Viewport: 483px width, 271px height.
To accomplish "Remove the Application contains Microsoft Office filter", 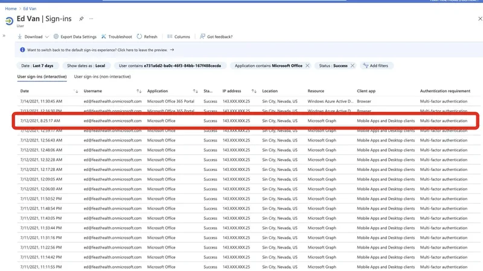I will click(307, 66).
